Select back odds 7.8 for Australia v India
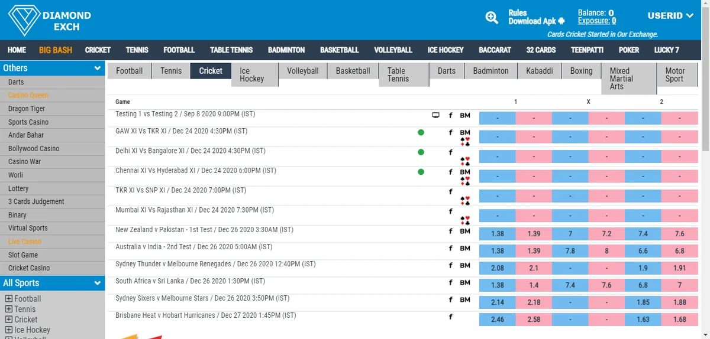 [x=570, y=251]
